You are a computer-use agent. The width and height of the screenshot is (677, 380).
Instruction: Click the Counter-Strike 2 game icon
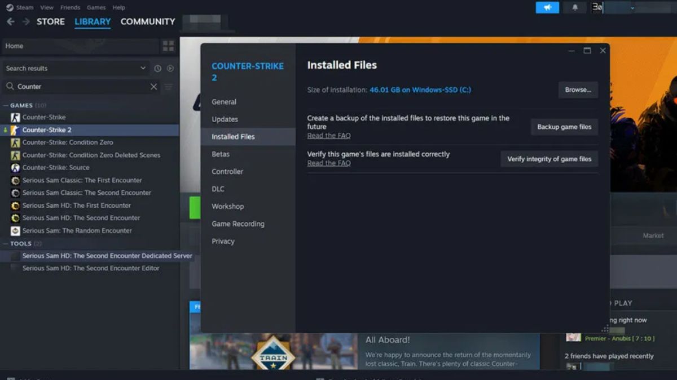point(15,130)
